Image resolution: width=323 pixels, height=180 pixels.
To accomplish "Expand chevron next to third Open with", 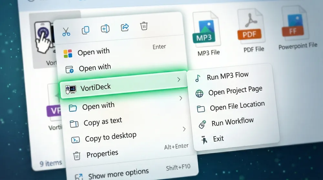I will point(181,98).
